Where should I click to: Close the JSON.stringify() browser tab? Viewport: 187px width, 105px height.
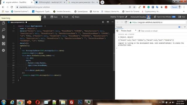point(65,2)
